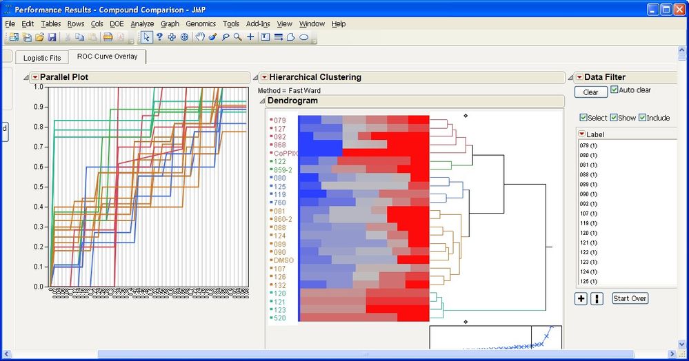Image resolution: width=689 pixels, height=361 pixels.
Task: Switch to the Logistic Fits tab
Action: pos(42,58)
